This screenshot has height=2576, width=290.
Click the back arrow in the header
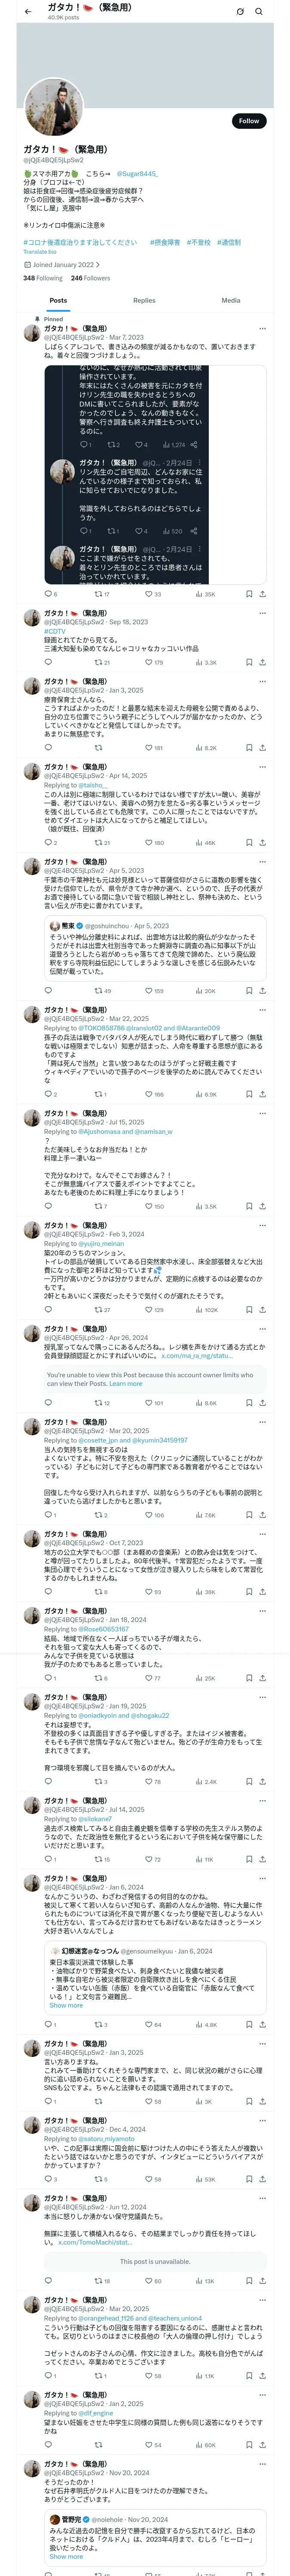click(28, 11)
